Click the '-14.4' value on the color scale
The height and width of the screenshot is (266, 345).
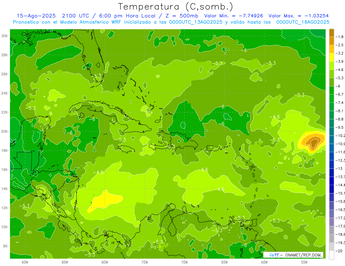340,185
